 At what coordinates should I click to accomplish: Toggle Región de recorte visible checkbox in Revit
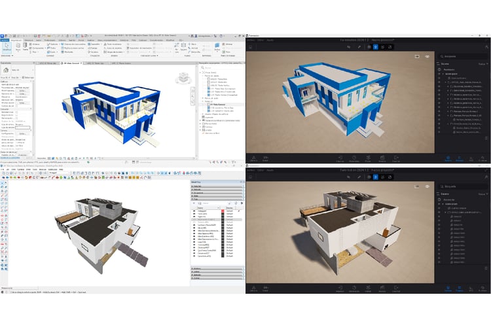click(16, 115)
